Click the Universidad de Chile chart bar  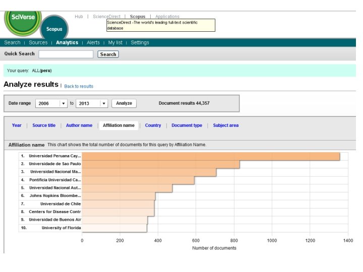pos(118,204)
